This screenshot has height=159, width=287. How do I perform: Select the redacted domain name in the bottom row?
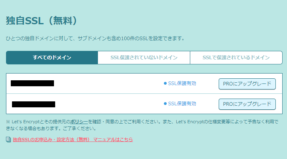tap(34, 104)
